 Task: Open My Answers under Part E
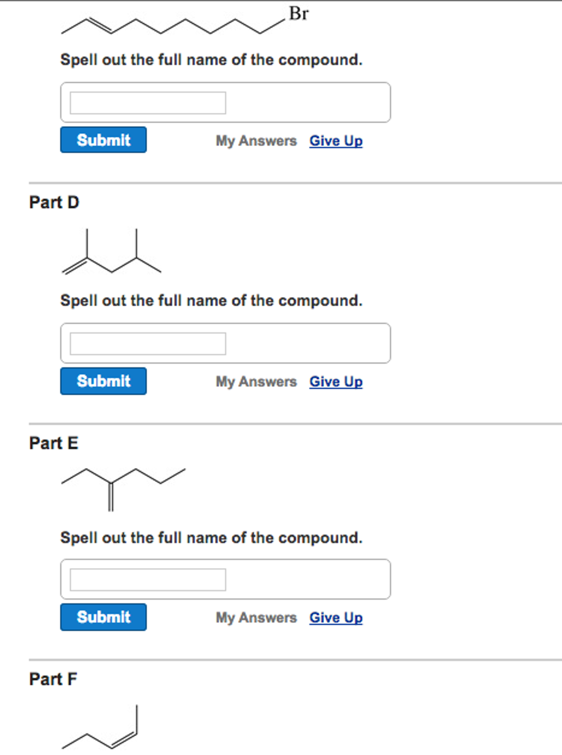[256, 617]
